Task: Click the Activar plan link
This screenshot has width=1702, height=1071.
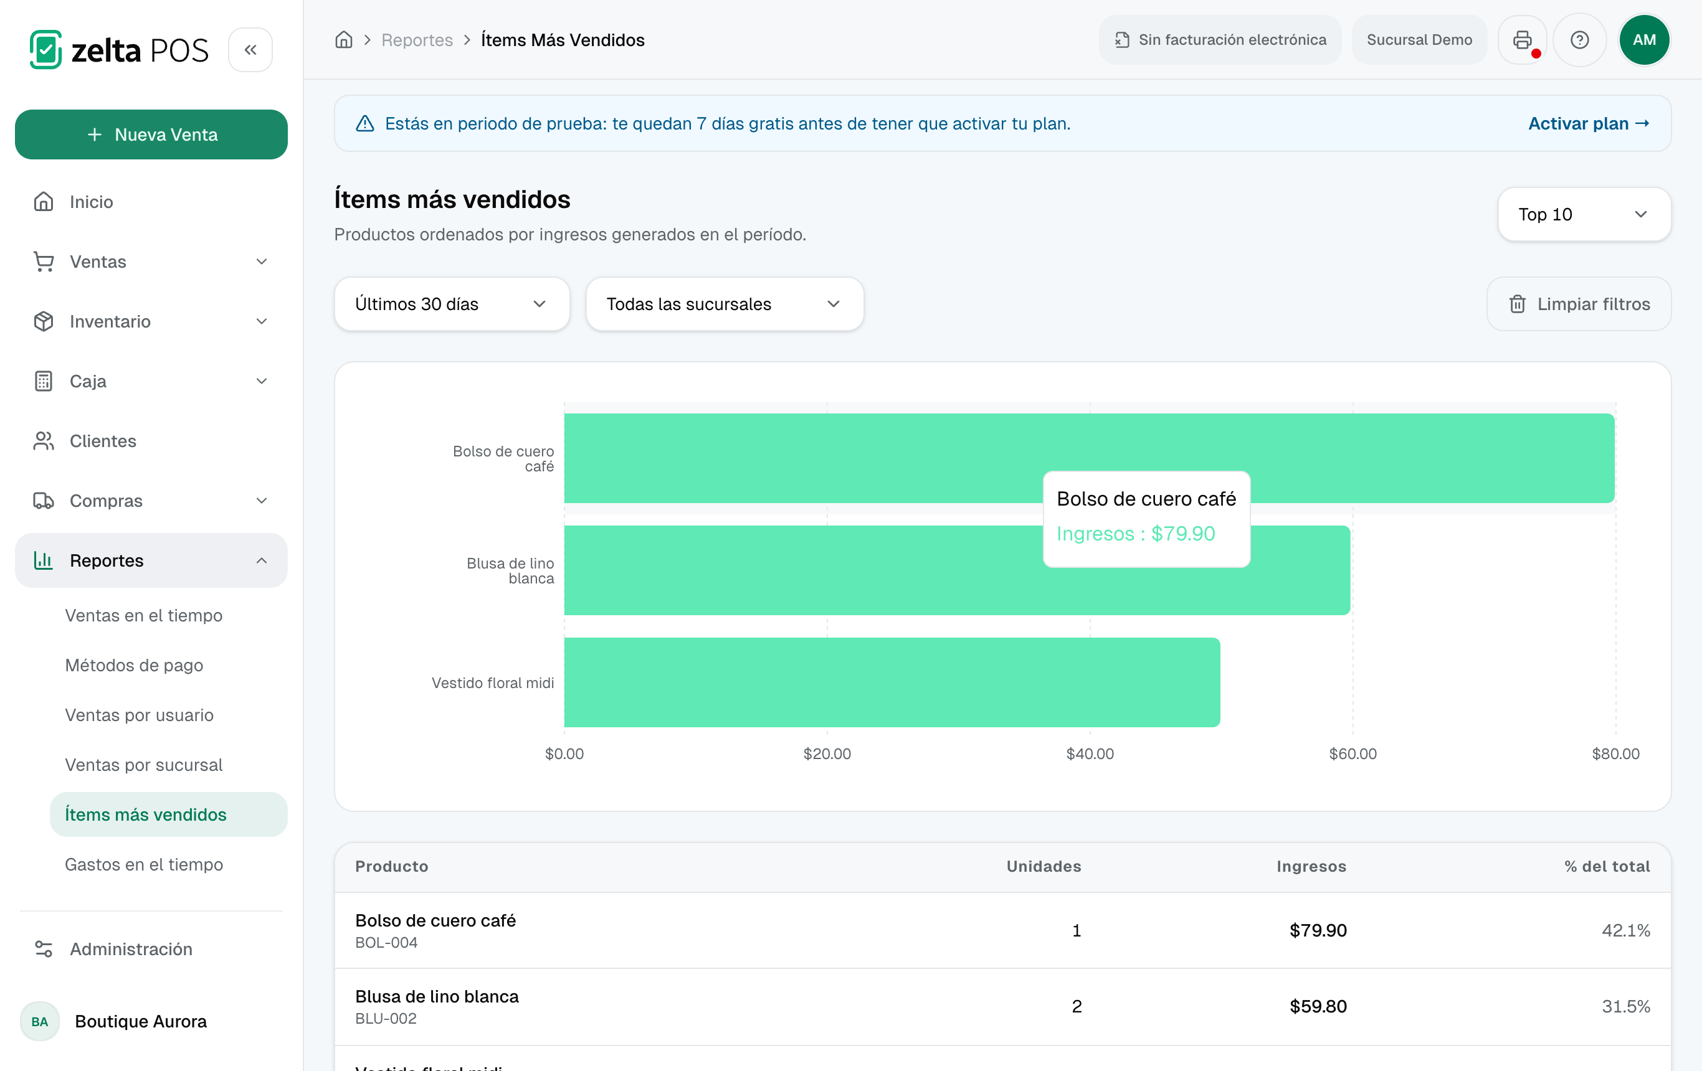Action: coord(1589,124)
